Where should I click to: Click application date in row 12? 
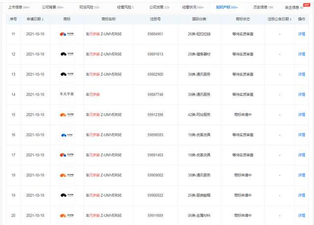[x=35, y=54]
